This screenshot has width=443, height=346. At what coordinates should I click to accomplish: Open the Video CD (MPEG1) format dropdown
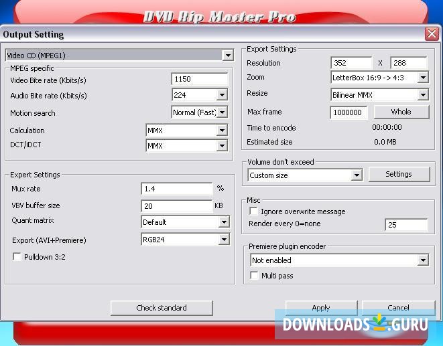[x=119, y=56]
